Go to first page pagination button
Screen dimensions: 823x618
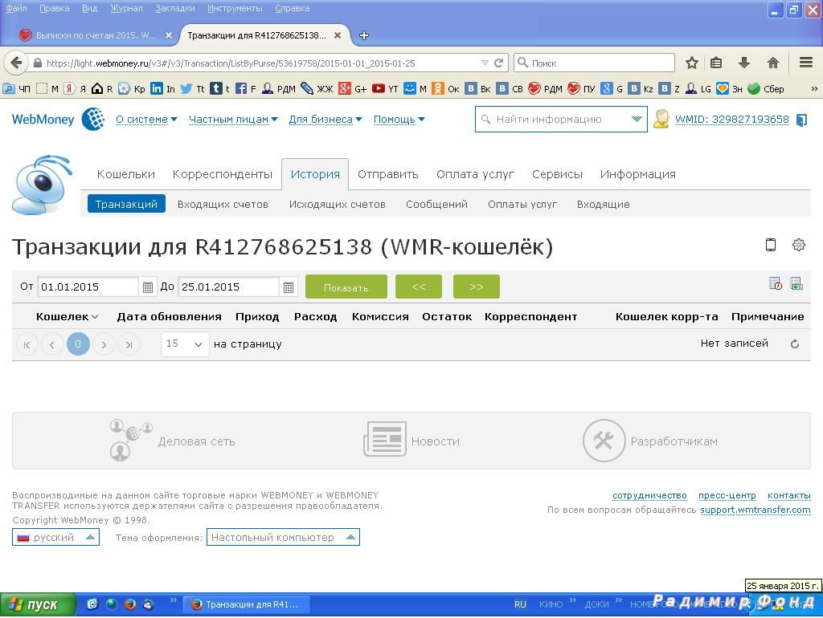click(27, 344)
